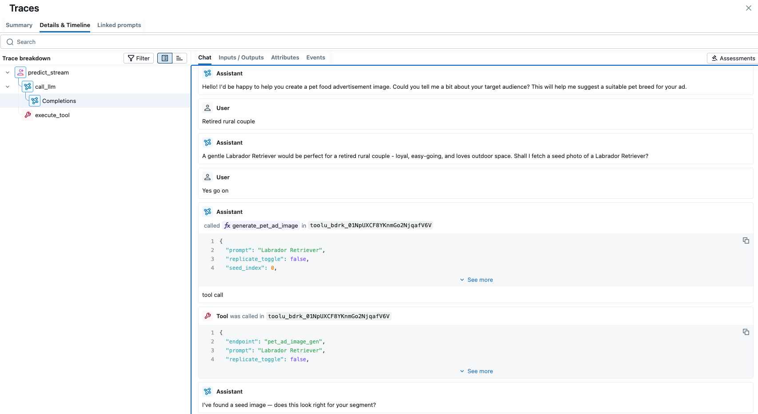Open the Summary tab
The height and width of the screenshot is (414, 758).
coord(19,25)
